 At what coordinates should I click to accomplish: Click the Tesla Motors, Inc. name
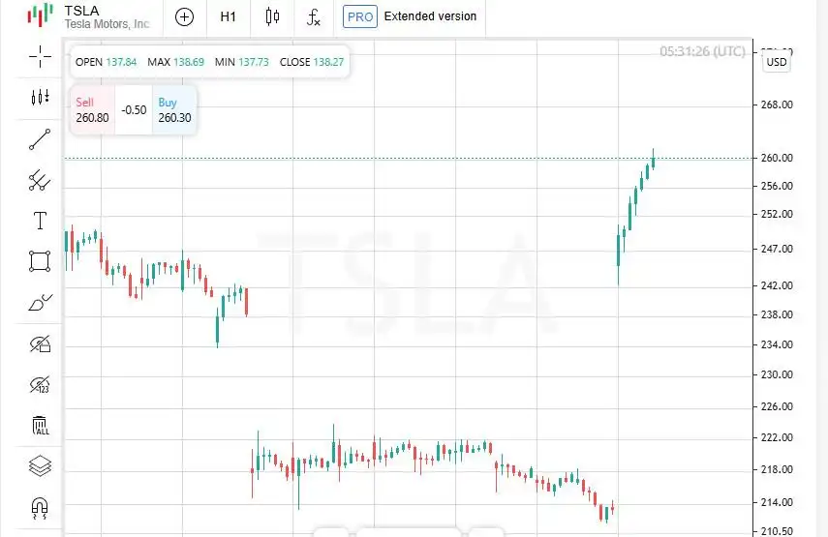107,24
